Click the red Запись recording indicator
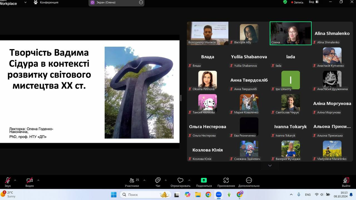 [297, 2]
